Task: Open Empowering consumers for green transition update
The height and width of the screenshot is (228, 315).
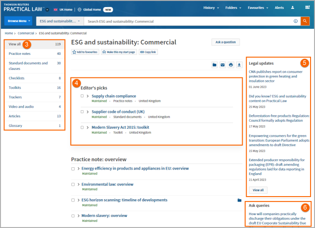Action: 279,140
